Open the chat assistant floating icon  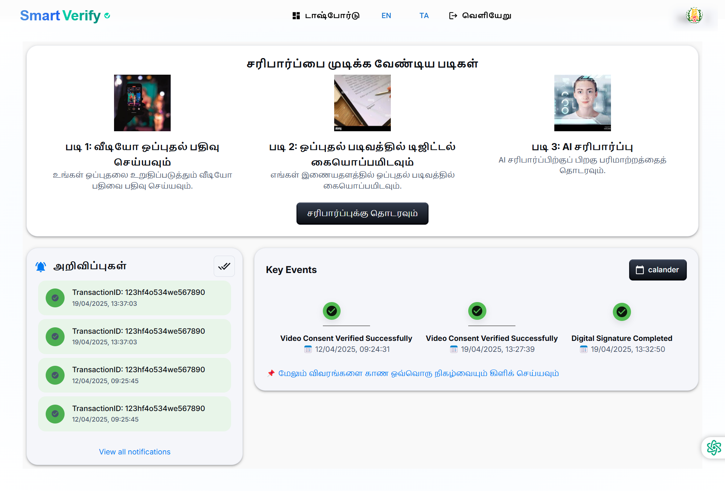(x=713, y=448)
